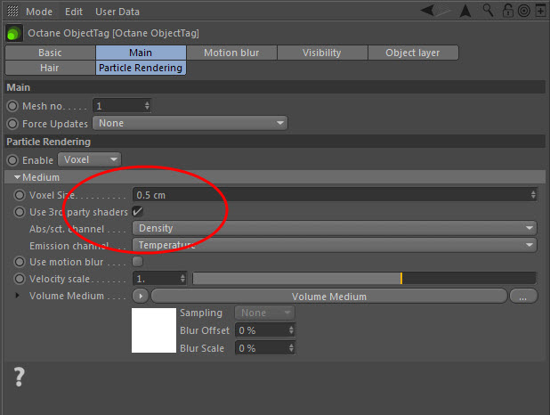Open the Mode menu
This screenshot has width=550, height=415.
point(39,12)
